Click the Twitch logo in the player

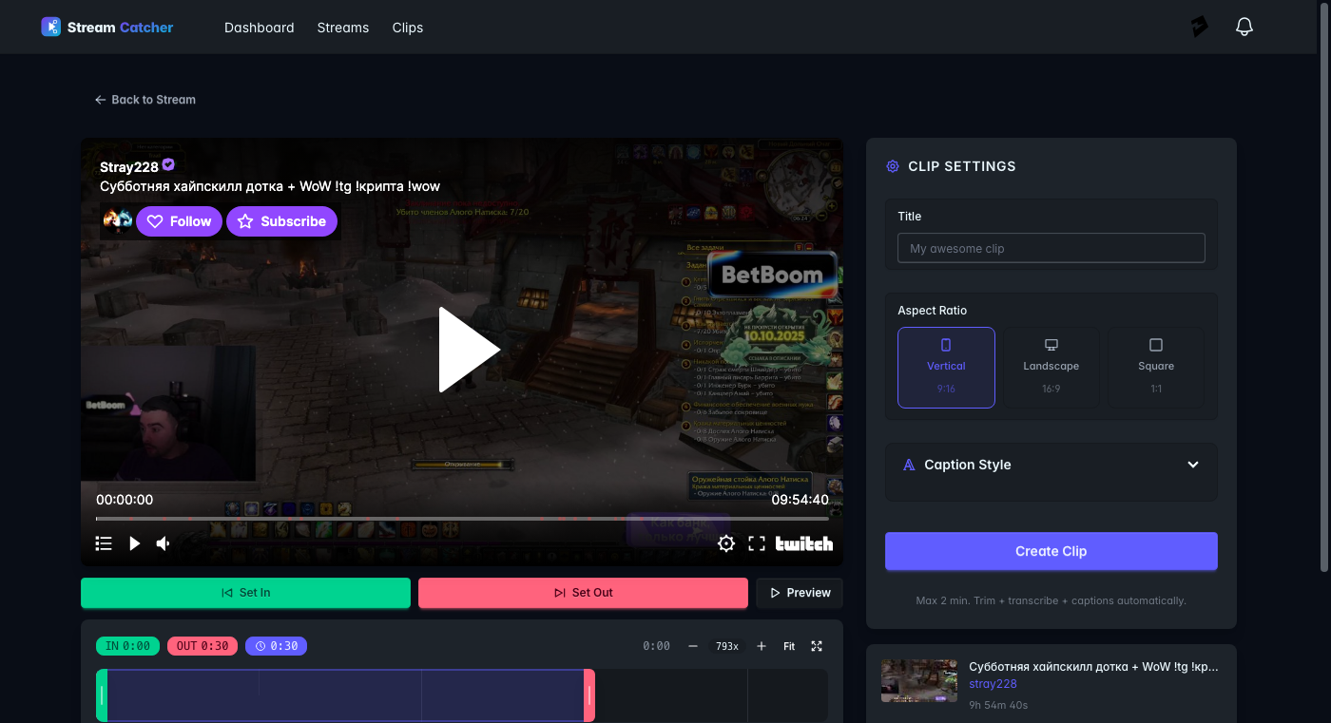point(803,543)
